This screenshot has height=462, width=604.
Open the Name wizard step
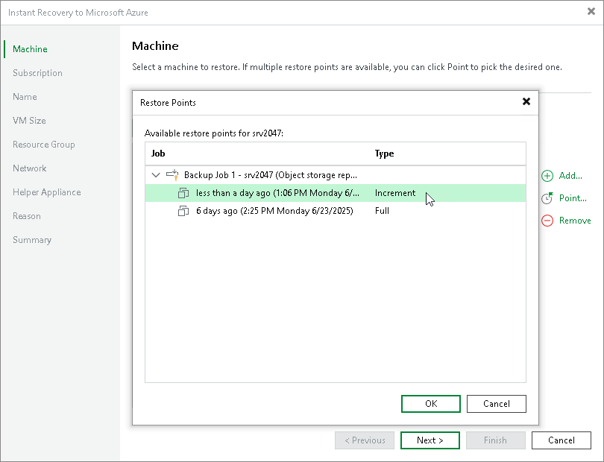(x=25, y=97)
